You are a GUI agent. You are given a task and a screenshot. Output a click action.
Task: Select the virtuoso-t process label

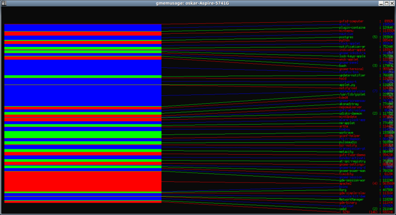(x=348, y=82)
